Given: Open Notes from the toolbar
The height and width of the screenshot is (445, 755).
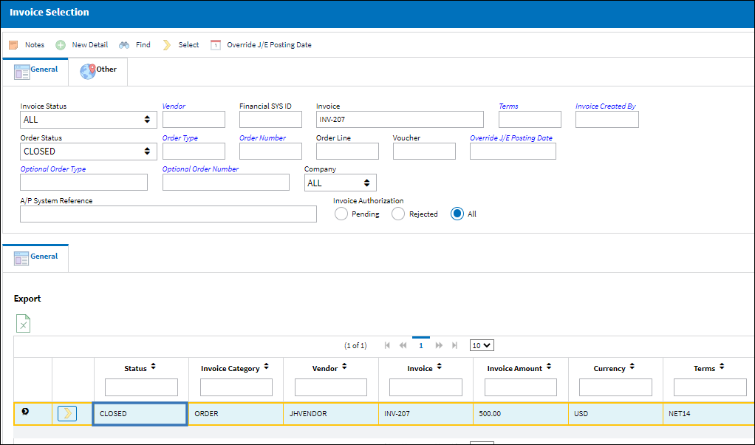Looking at the screenshot, I should pyautogui.click(x=27, y=45).
